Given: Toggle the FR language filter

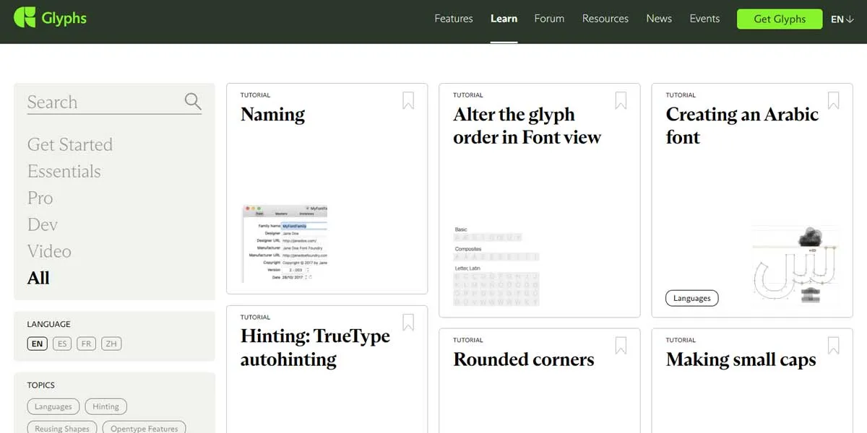Looking at the screenshot, I should click(87, 344).
